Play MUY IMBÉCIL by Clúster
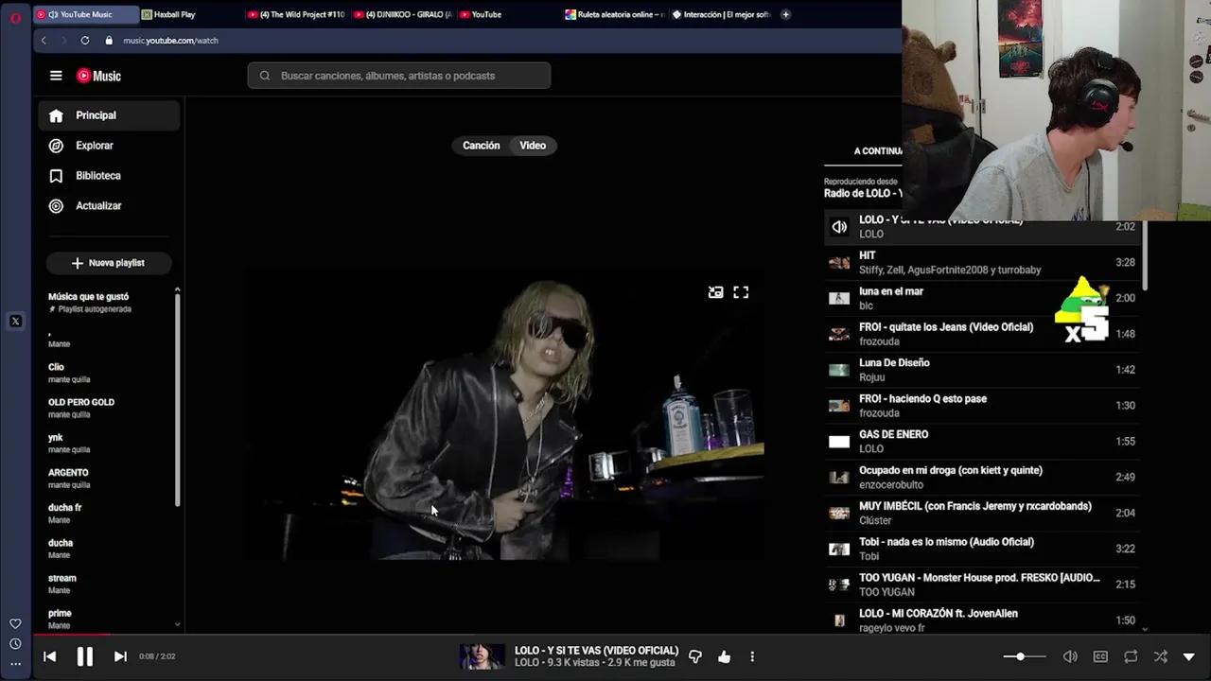This screenshot has width=1211, height=681. [982, 513]
